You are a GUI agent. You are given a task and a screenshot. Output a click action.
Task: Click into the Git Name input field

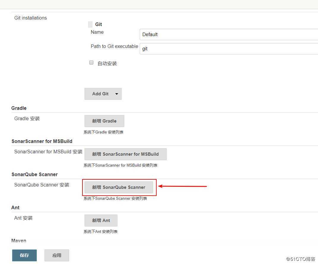(x=229, y=34)
